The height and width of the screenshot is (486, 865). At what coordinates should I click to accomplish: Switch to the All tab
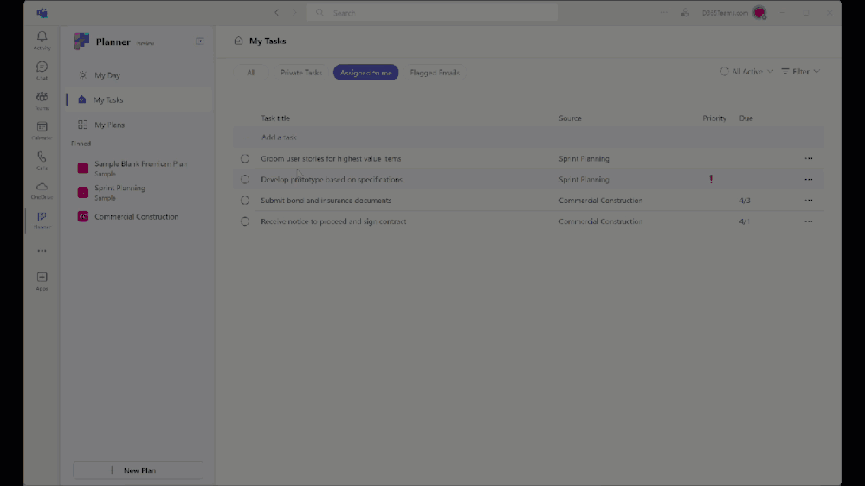[x=251, y=72]
